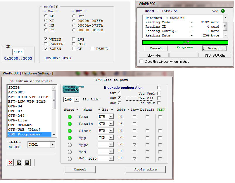Enable the LVP checkbox
The width and height of the screenshot is (235, 183).
(74, 39)
